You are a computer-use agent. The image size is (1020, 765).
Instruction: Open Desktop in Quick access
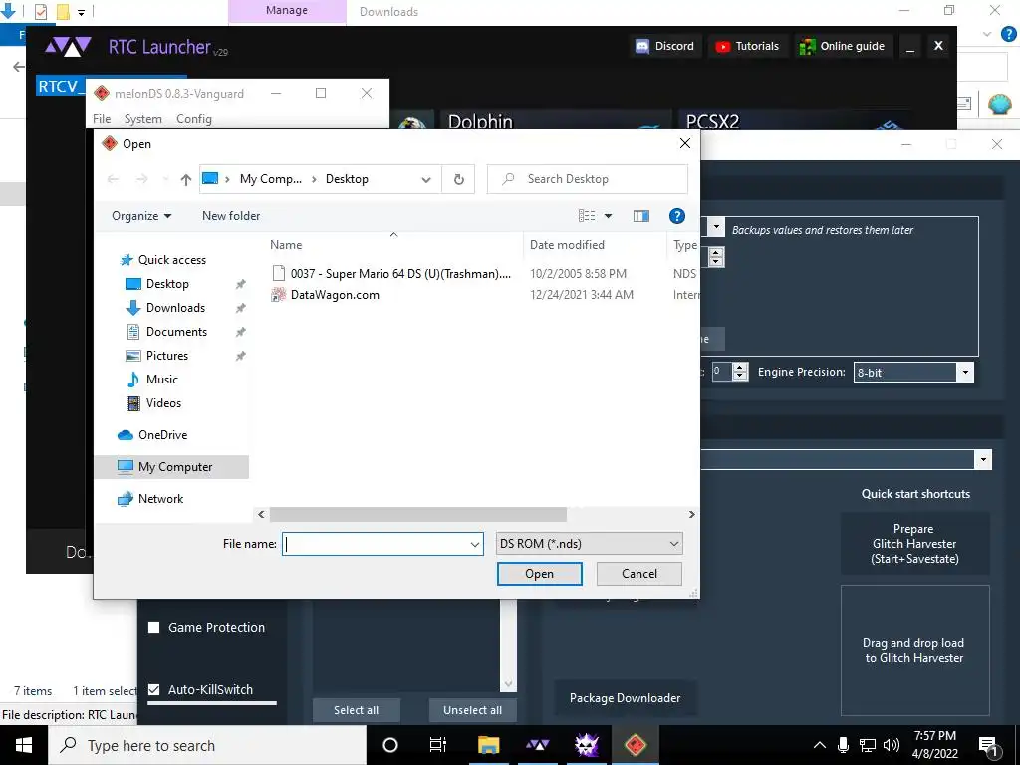click(167, 284)
